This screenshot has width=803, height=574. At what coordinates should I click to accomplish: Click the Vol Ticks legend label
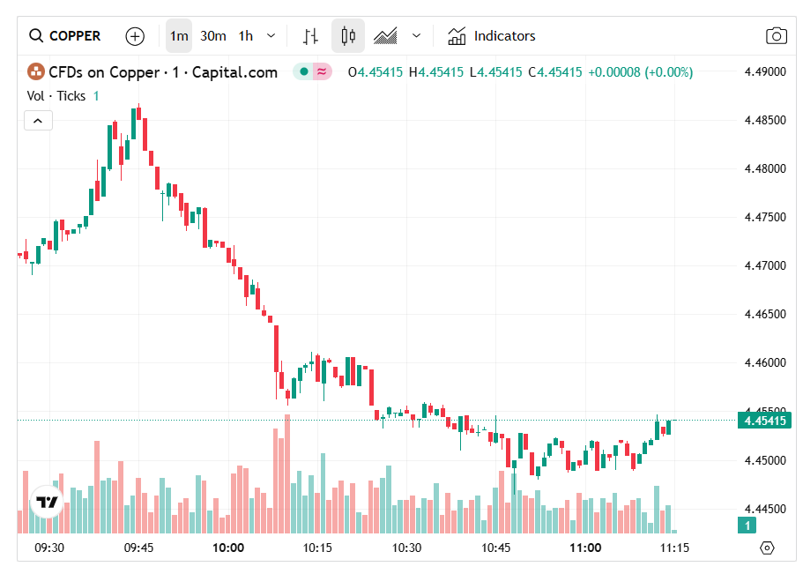pos(57,96)
